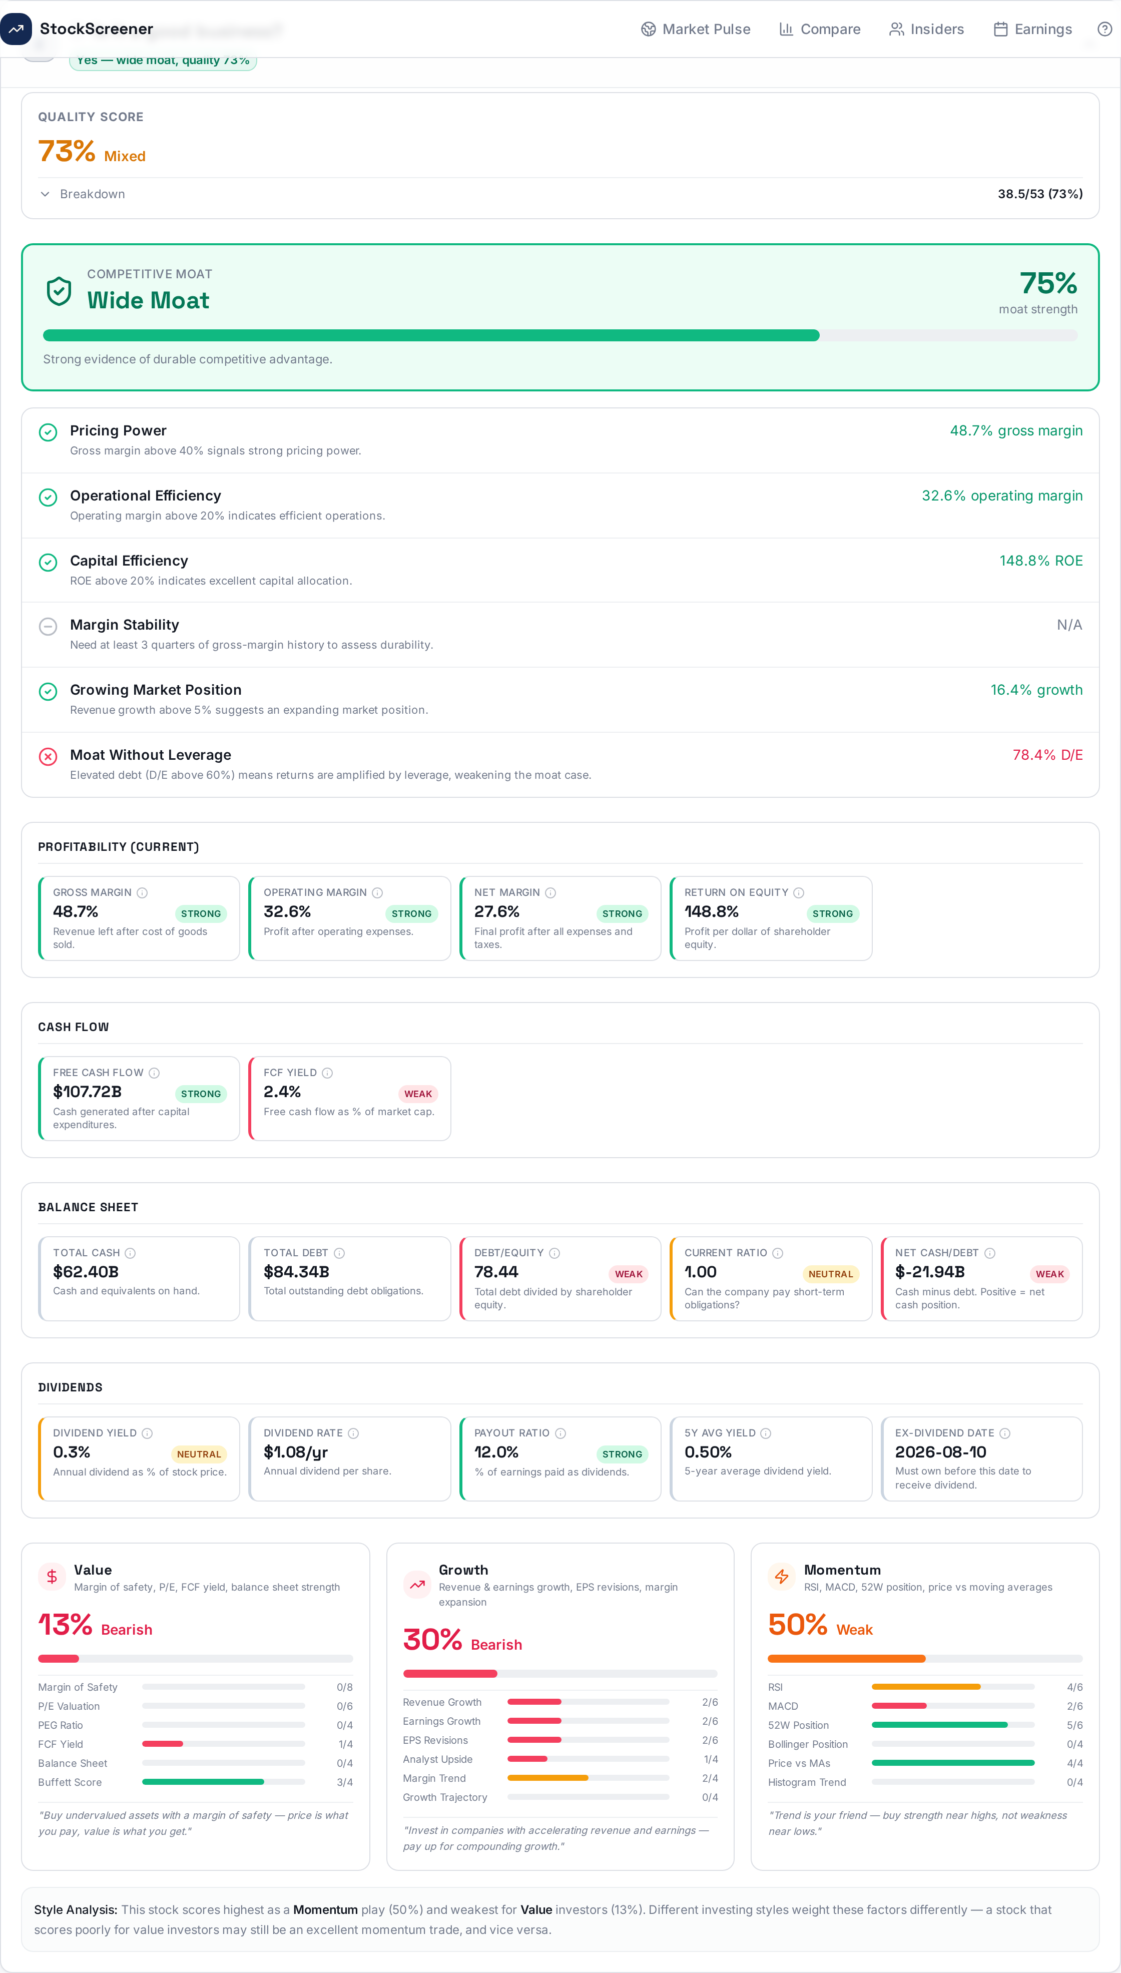Click the Margin Trend row in Growth
Image resolution: width=1121 pixels, height=1973 pixels.
click(x=561, y=1778)
